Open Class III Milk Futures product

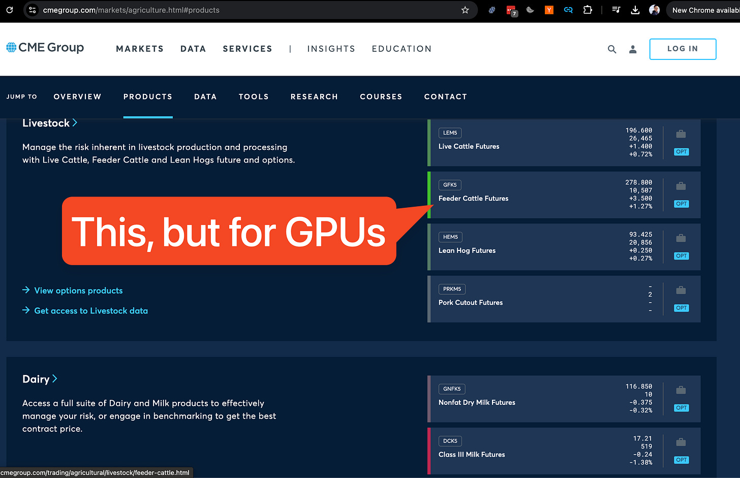(x=472, y=455)
